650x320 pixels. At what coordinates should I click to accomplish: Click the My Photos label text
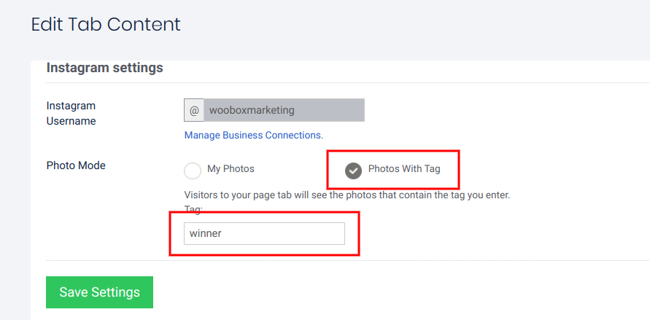(x=231, y=169)
